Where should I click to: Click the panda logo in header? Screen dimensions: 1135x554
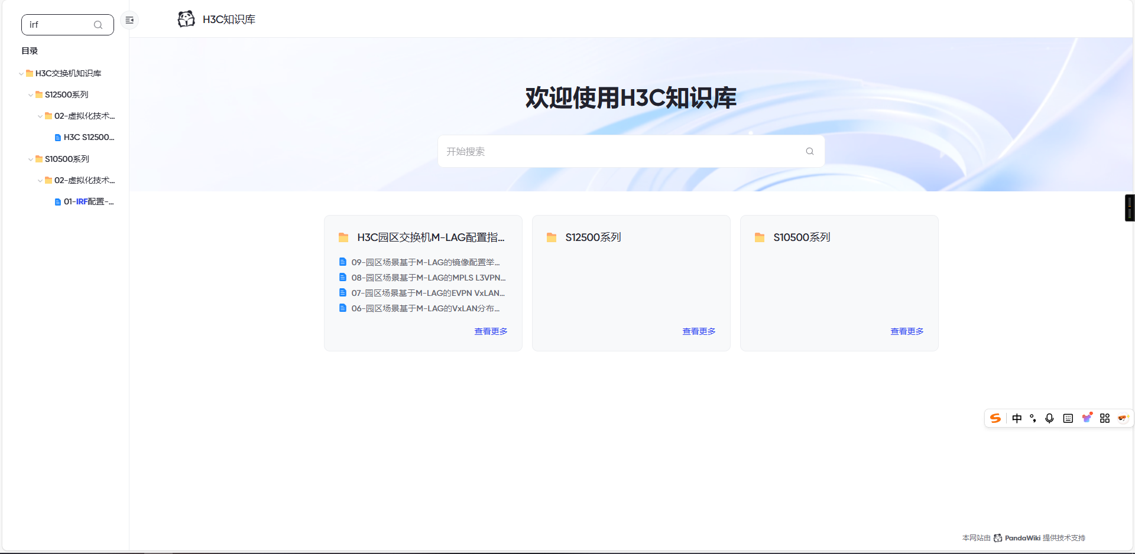pos(186,19)
